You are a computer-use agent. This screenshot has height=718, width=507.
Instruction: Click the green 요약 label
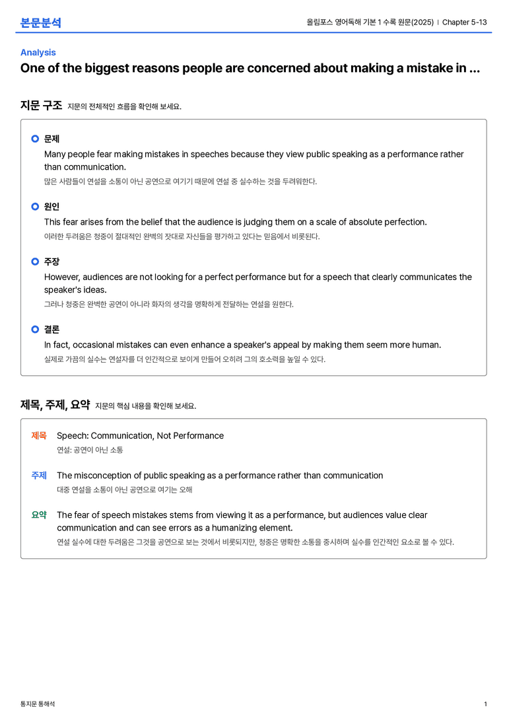(x=39, y=515)
